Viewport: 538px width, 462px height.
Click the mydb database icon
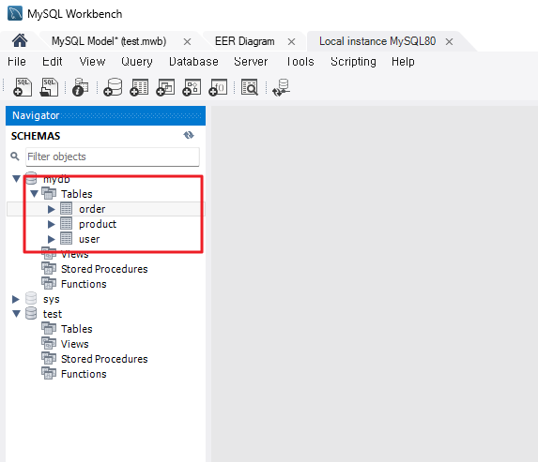coord(31,178)
